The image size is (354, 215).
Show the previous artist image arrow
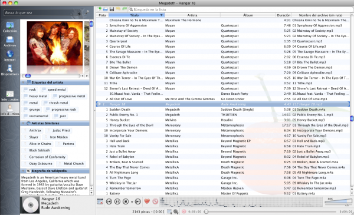click(83, 76)
